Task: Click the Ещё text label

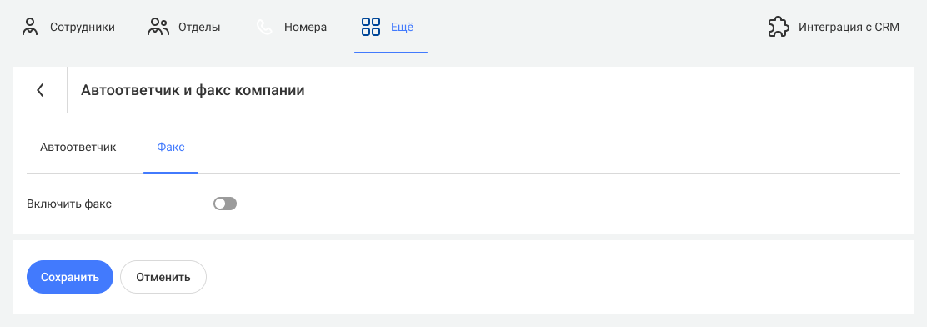Action: click(x=403, y=27)
